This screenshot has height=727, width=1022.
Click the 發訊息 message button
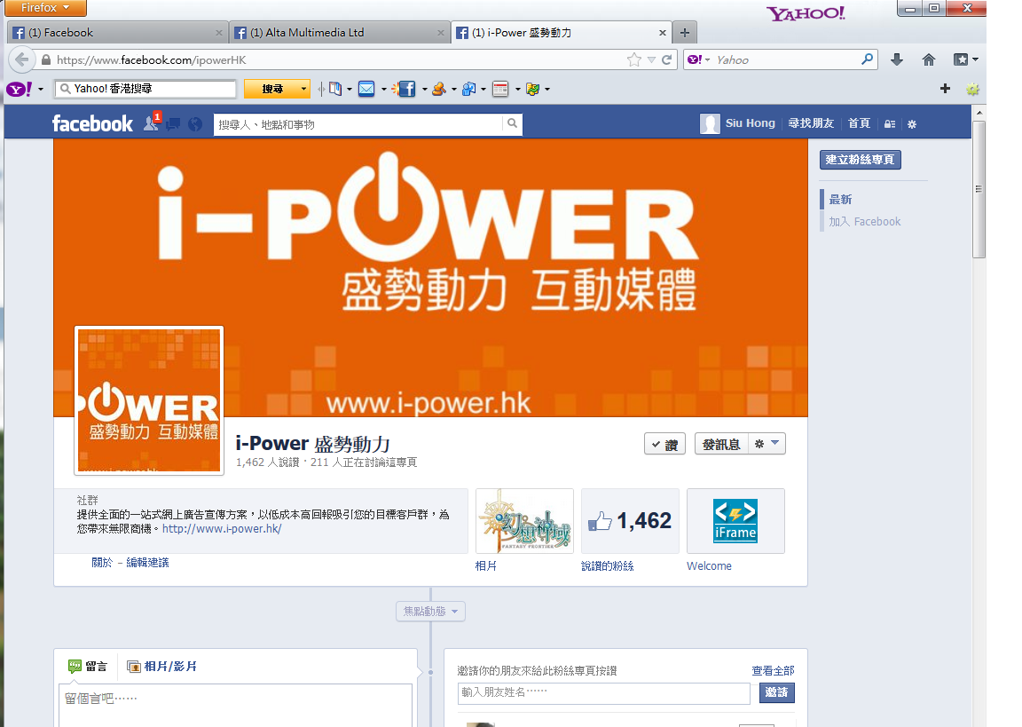(x=721, y=445)
